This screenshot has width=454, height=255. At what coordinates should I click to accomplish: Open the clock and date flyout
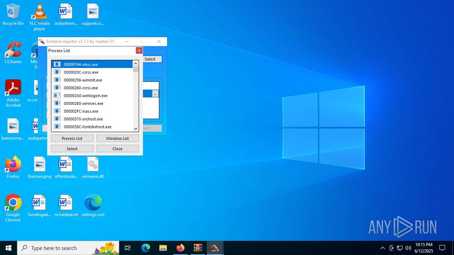pos(424,248)
